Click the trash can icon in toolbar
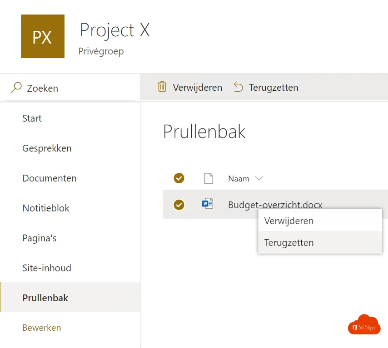 162,87
